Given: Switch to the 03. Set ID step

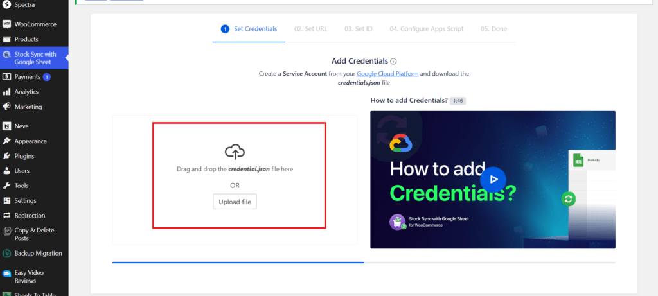Looking at the screenshot, I should click(x=359, y=29).
